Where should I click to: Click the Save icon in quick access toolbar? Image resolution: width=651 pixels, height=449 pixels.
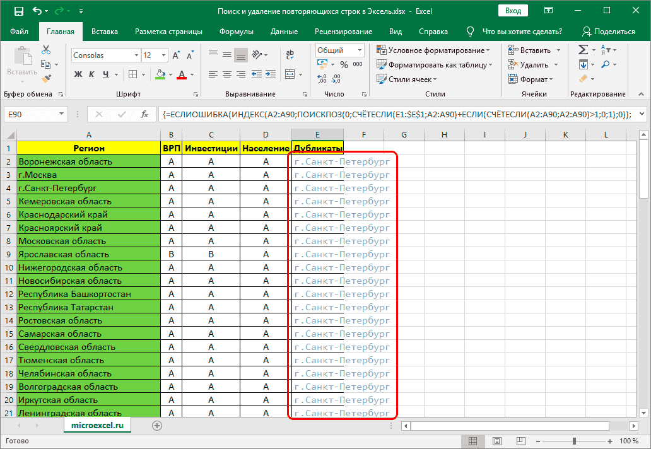(19, 11)
